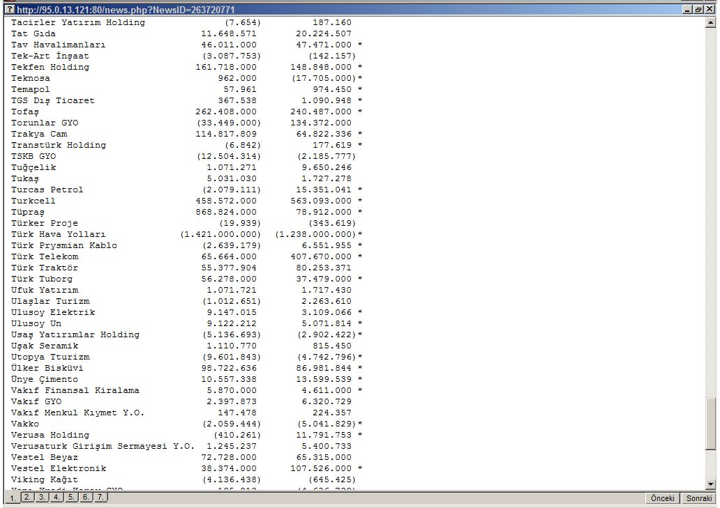The height and width of the screenshot is (508, 720).
Task: Click on "Transtürk Holding"
Action: click(x=59, y=145)
